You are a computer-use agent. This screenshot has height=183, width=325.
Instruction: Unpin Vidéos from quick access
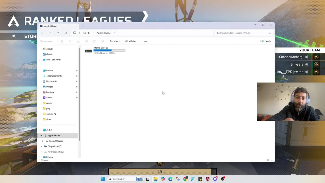tap(76, 98)
